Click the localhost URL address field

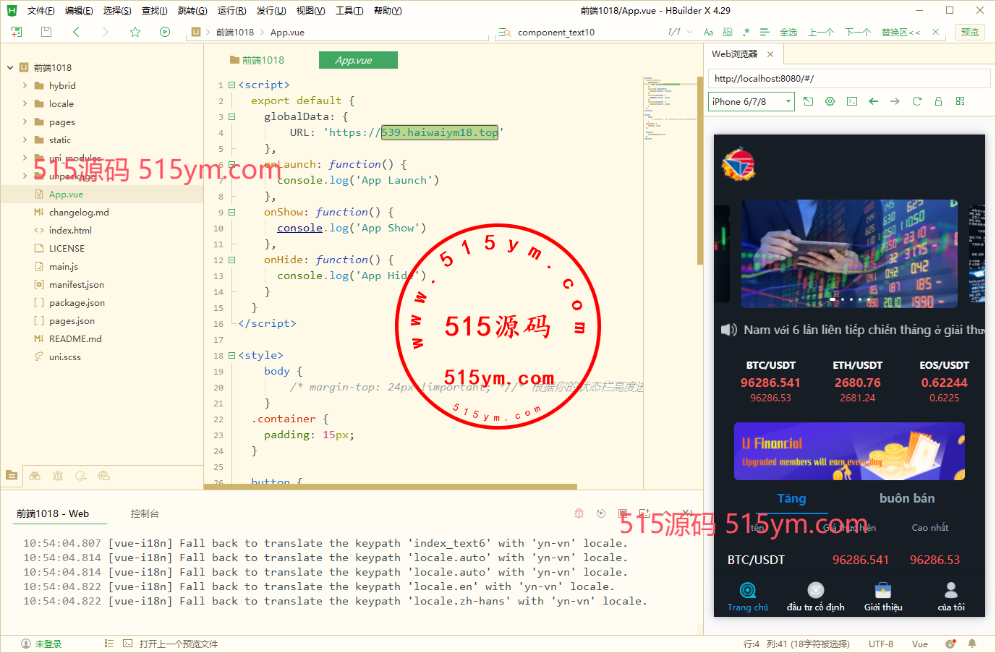pos(848,78)
